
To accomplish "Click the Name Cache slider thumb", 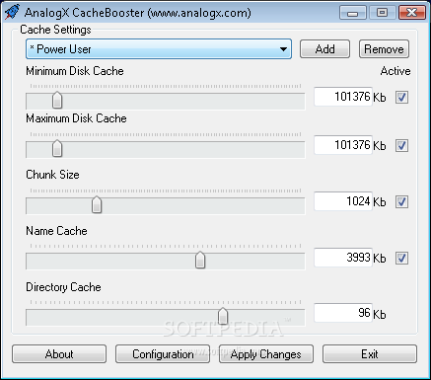I will click(x=200, y=261).
